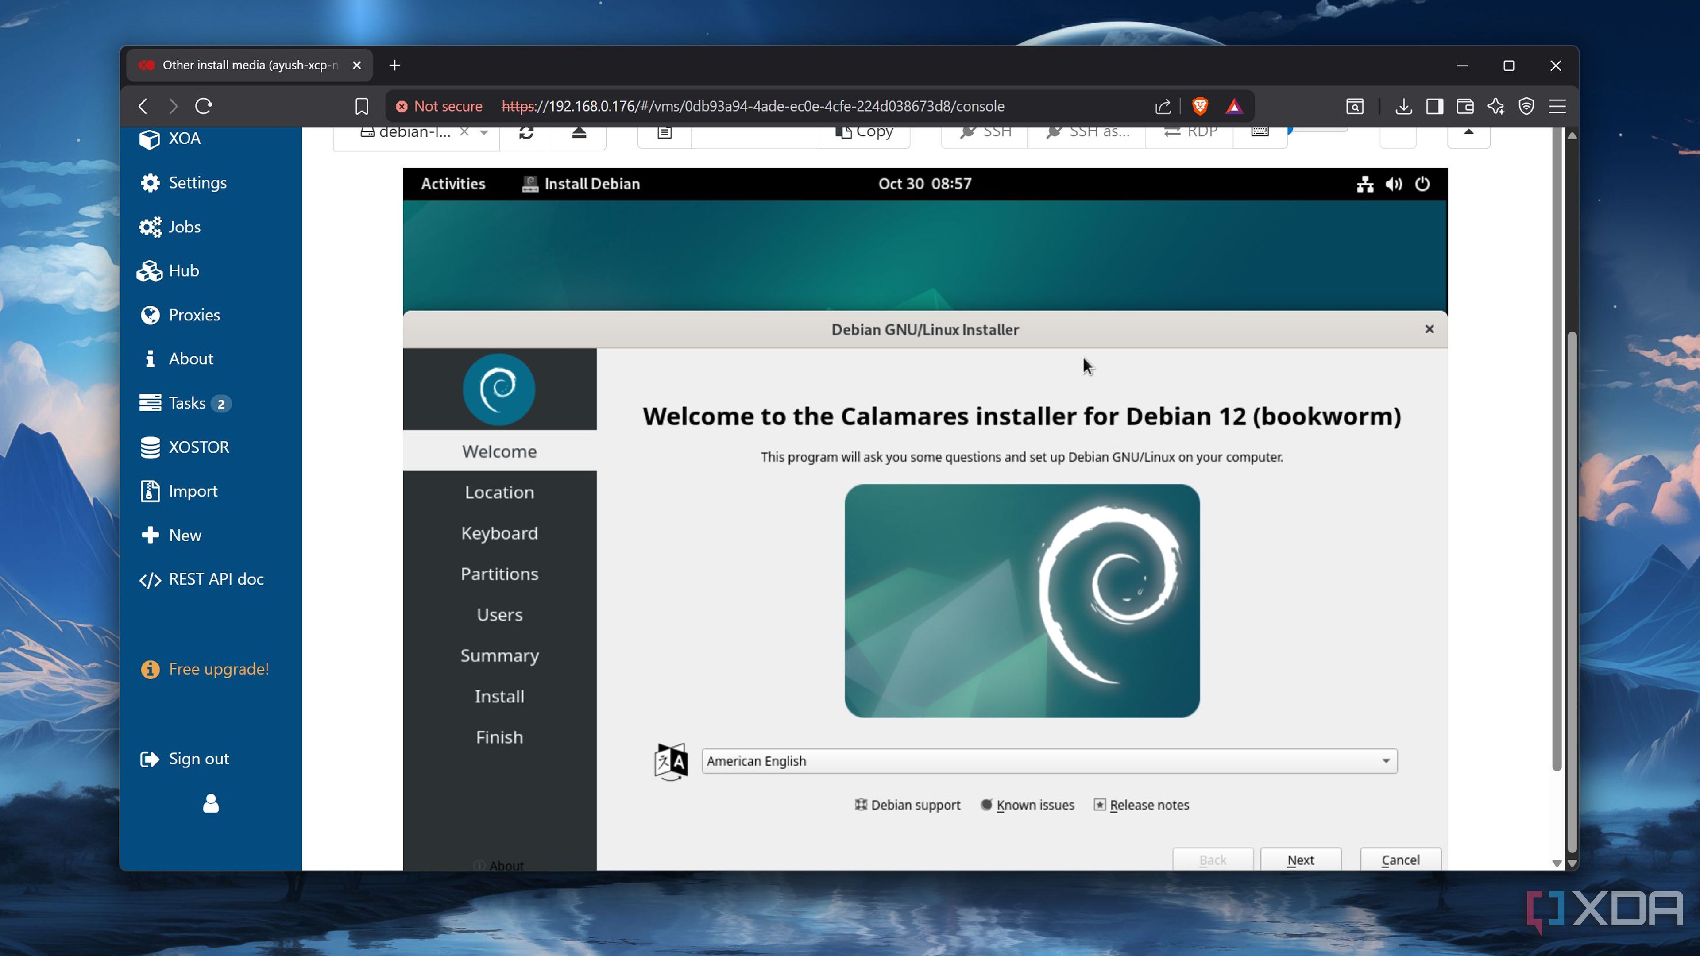Open the Known issues link

1028,805
